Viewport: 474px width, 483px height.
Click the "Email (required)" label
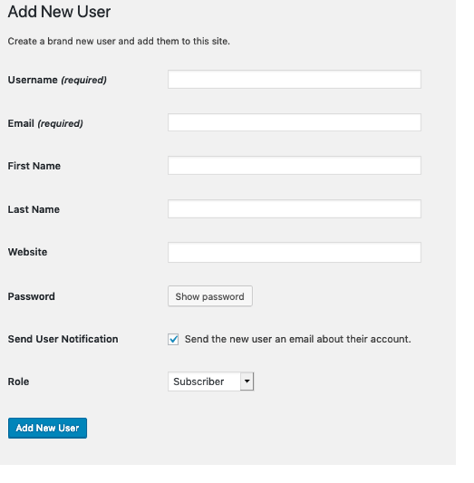(45, 123)
